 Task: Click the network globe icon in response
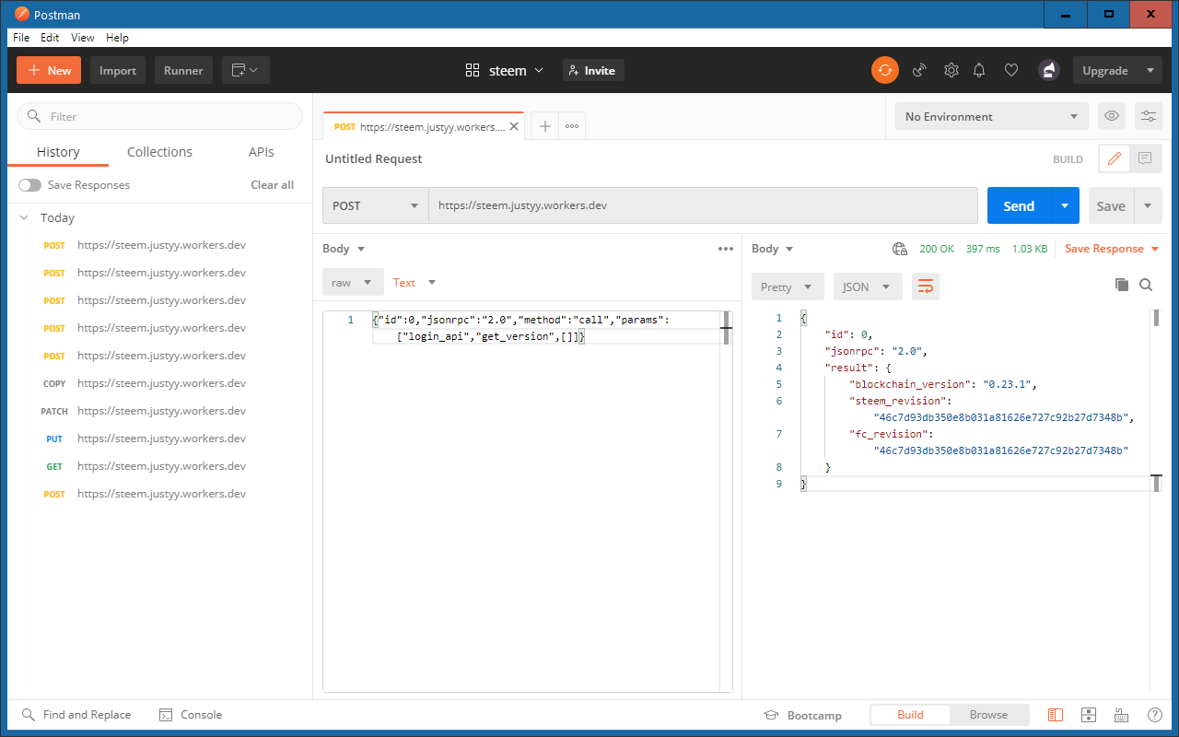(900, 249)
